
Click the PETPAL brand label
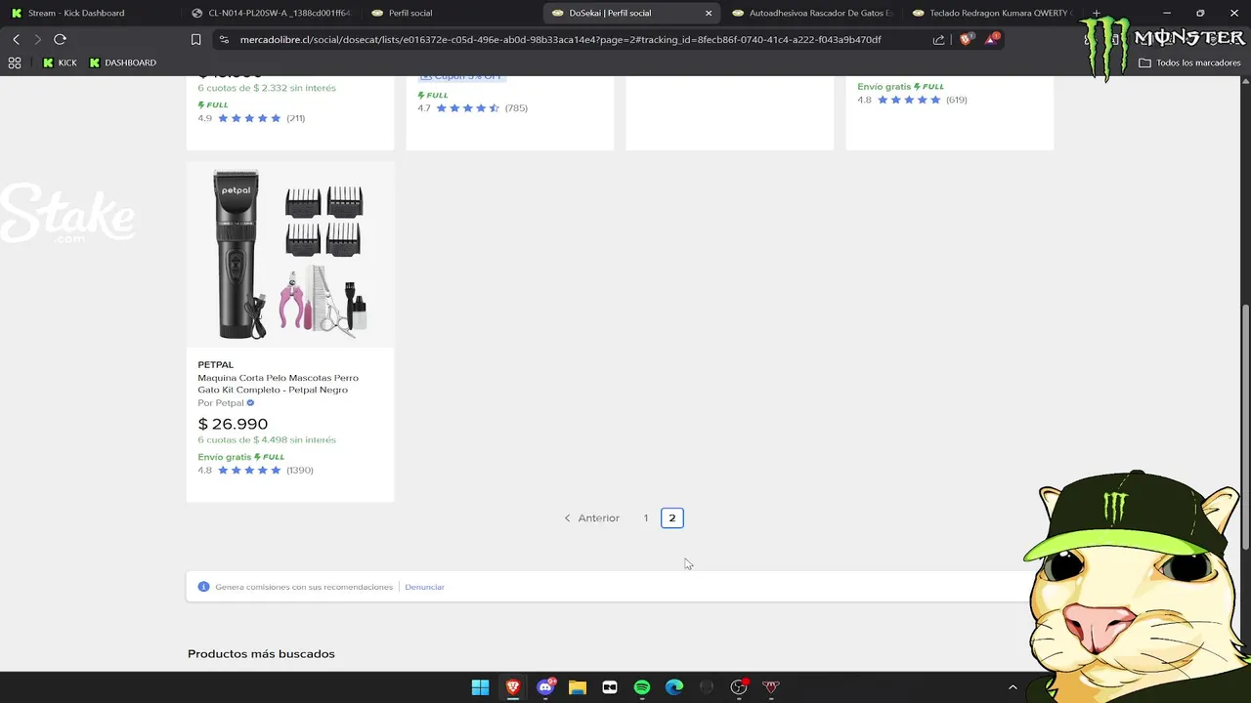click(216, 365)
